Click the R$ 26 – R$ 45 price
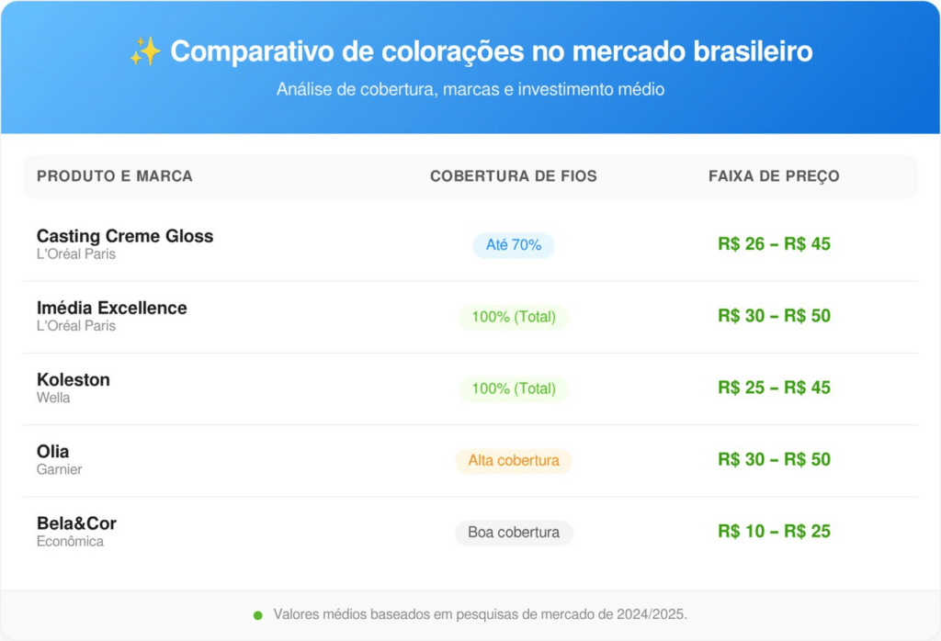This screenshot has width=941, height=641. point(774,244)
